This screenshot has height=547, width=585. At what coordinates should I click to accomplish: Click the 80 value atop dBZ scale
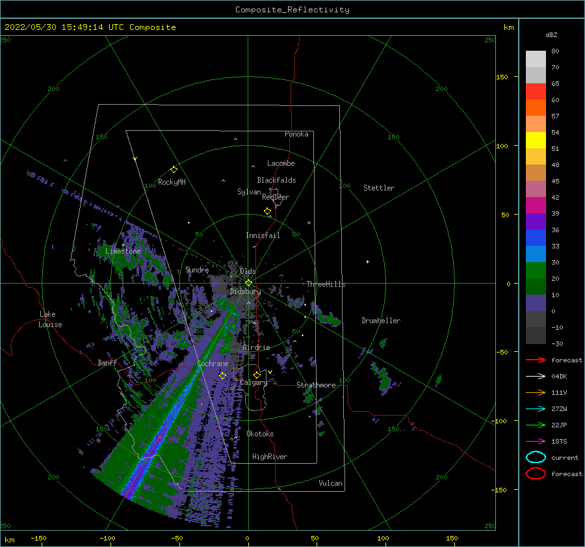(x=555, y=51)
